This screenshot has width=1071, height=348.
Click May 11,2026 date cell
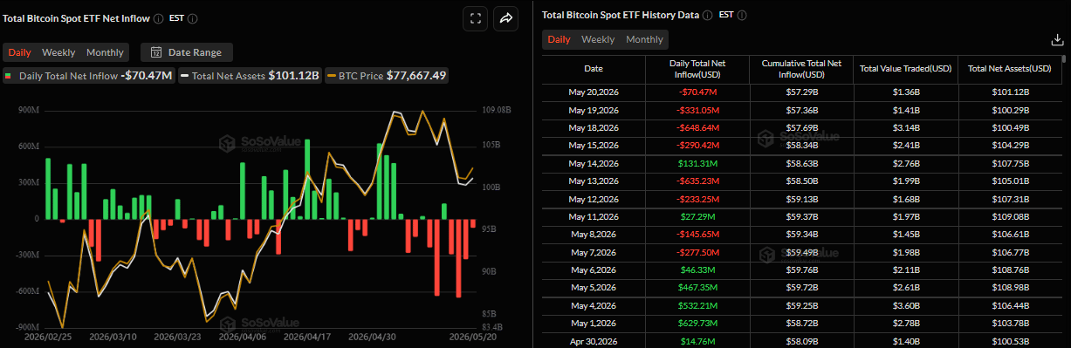pos(594,216)
